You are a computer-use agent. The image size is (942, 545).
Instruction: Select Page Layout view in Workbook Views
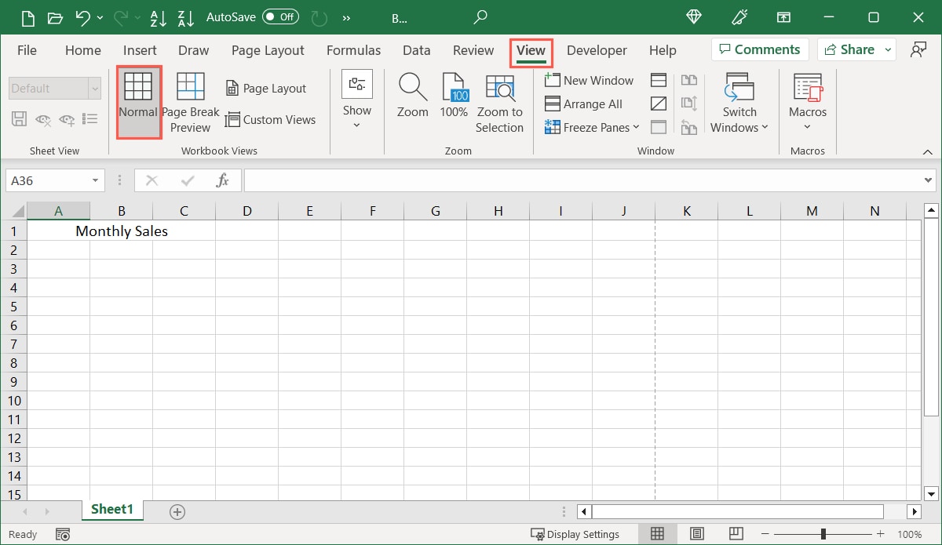pos(267,88)
